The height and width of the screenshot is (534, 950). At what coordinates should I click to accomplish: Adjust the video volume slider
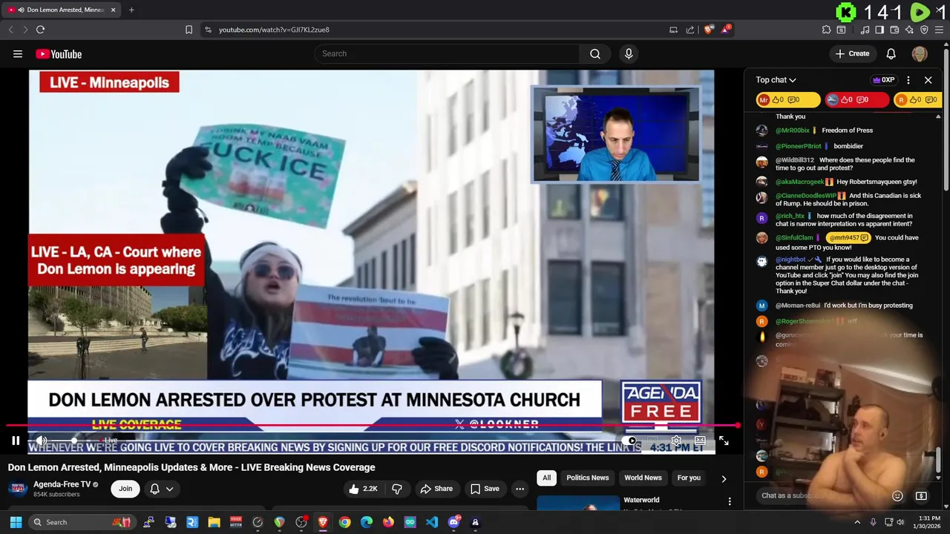click(x=74, y=441)
